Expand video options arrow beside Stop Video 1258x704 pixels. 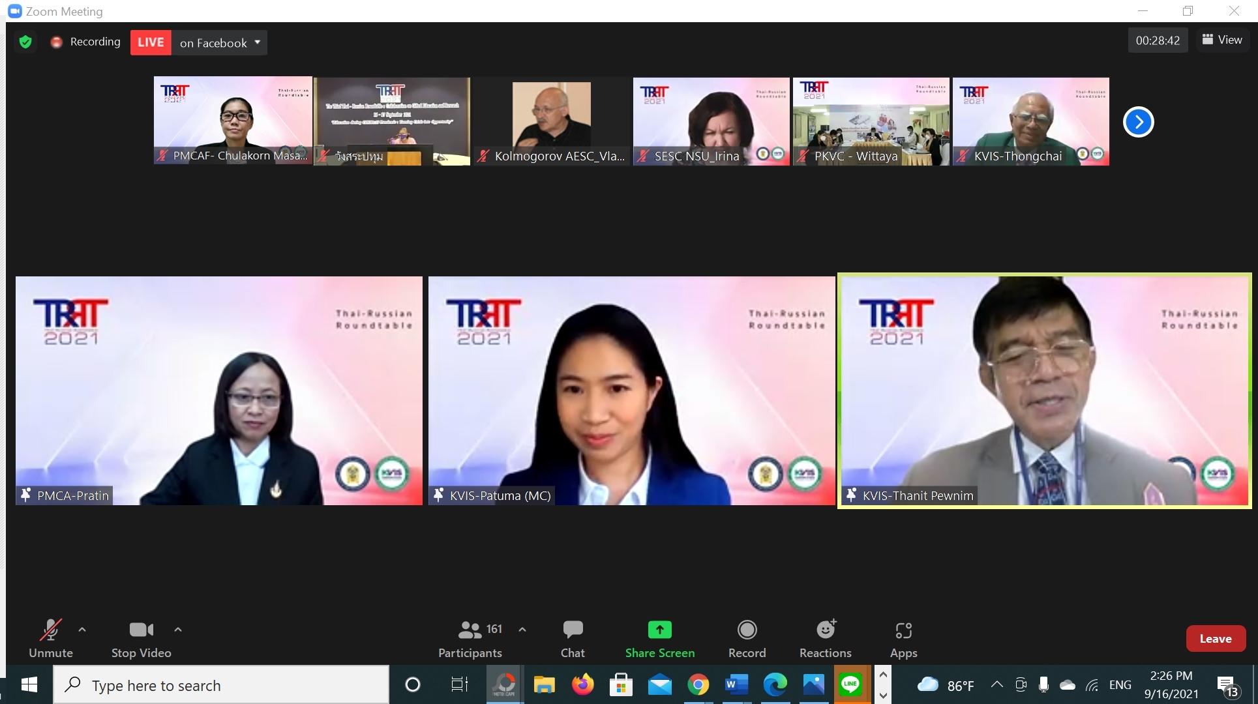click(x=178, y=630)
